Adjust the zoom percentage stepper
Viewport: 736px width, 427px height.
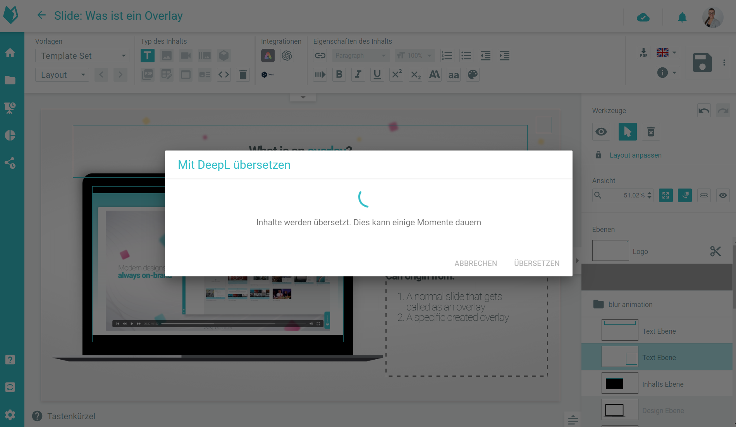pos(650,195)
